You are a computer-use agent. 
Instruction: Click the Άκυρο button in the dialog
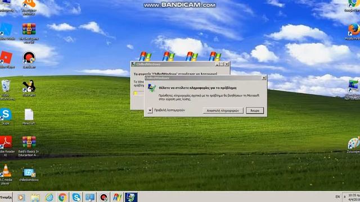pos(255,111)
